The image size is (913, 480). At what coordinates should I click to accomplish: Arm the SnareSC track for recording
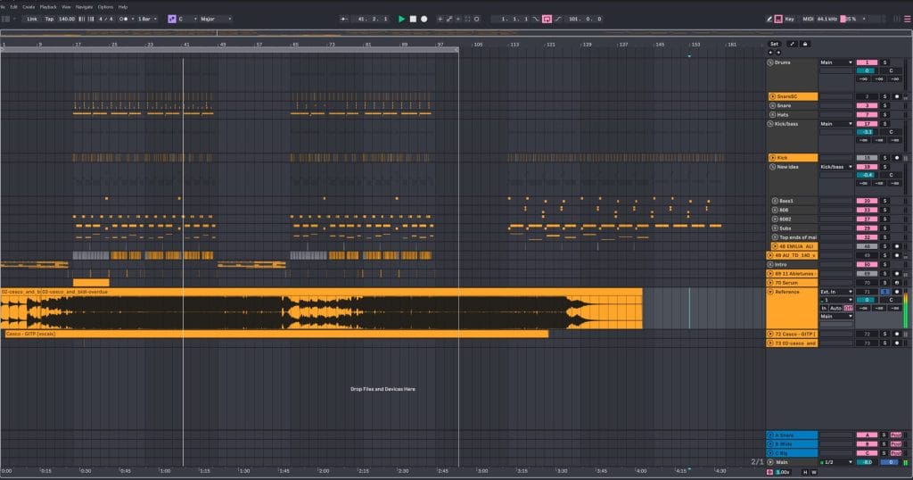point(897,95)
